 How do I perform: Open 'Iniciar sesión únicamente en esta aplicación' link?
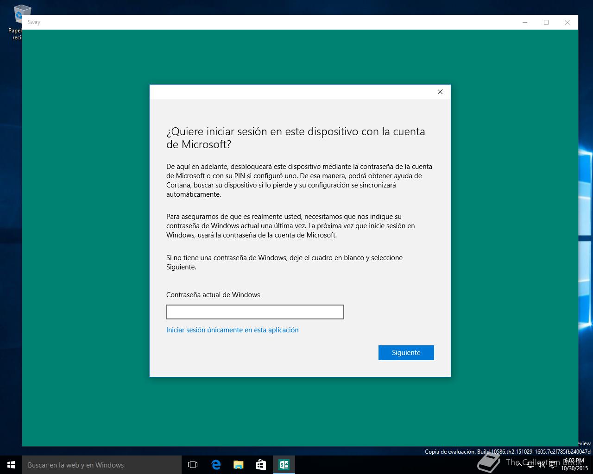click(233, 330)
